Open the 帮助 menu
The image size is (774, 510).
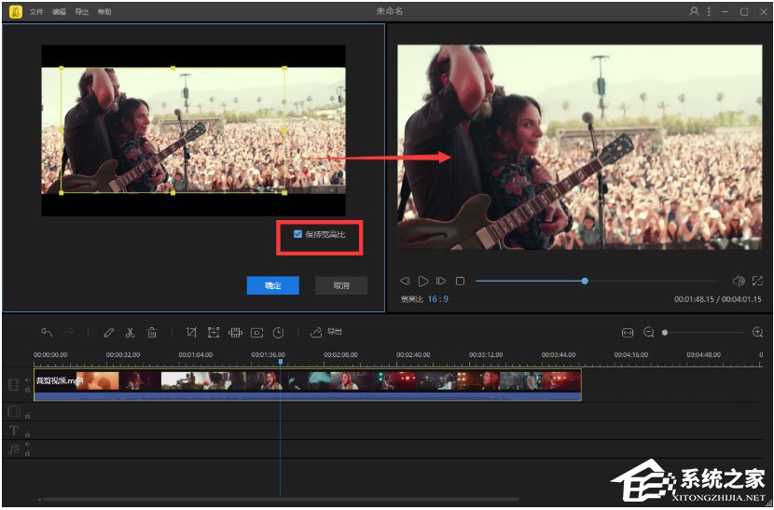coord(104,12)
